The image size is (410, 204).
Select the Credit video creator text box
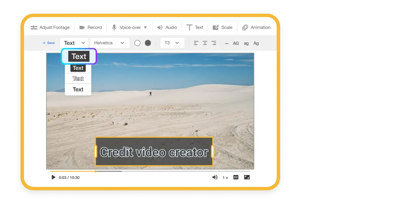click(x=154, y=151)
